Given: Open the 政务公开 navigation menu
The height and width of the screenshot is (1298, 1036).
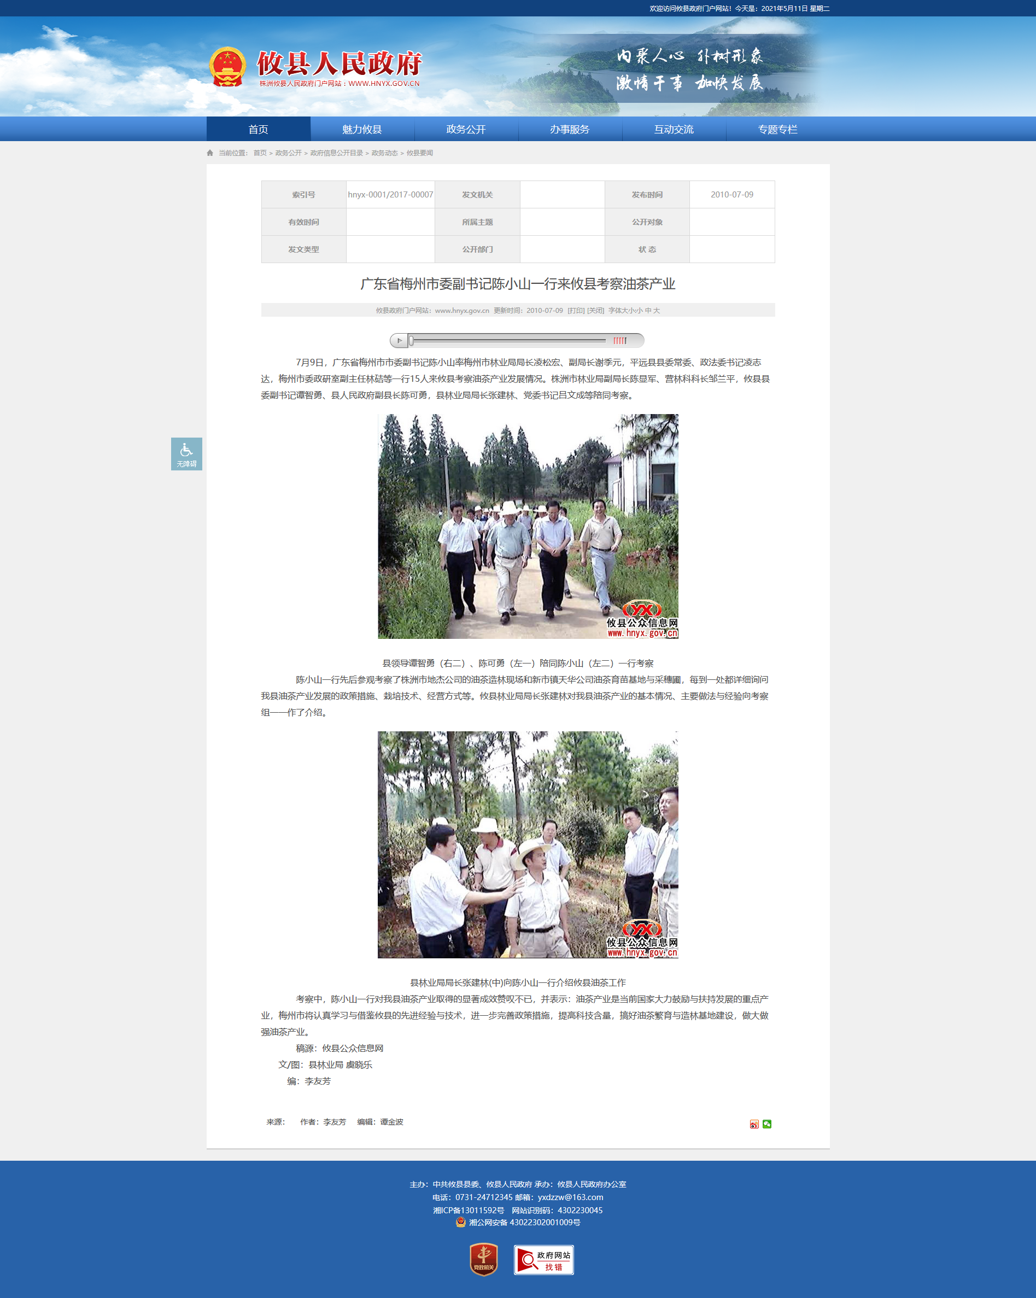Looking at the screenshot, I should (x=466, y=130).
